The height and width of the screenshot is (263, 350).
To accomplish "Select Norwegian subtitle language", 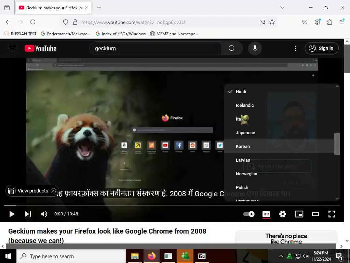I will click(279, 174).
